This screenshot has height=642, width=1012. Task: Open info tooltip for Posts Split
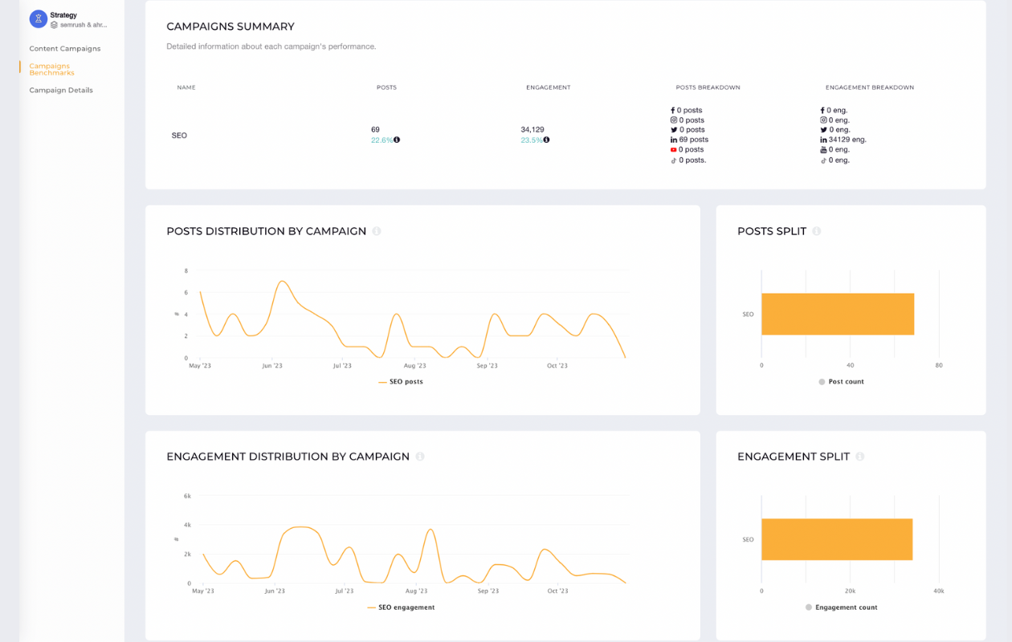click(817, 231)
